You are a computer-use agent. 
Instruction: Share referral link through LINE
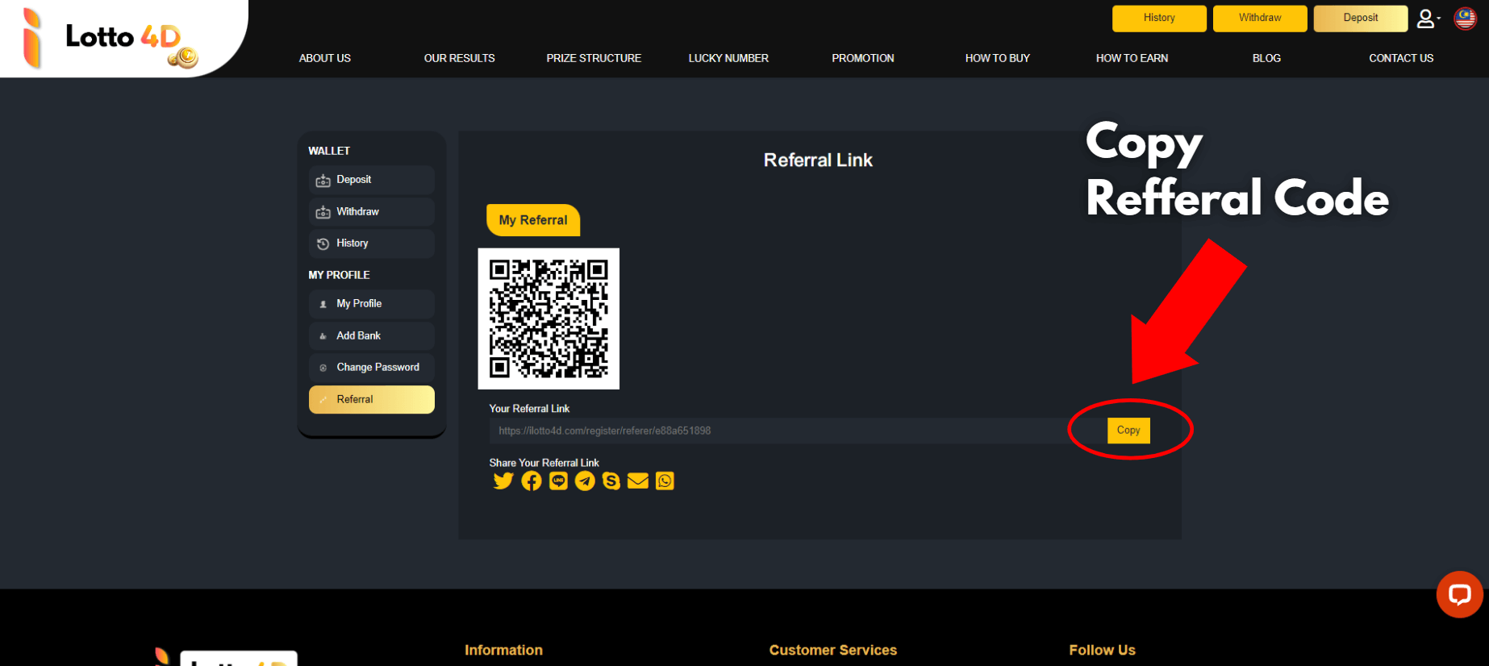[x=558, y=481]
